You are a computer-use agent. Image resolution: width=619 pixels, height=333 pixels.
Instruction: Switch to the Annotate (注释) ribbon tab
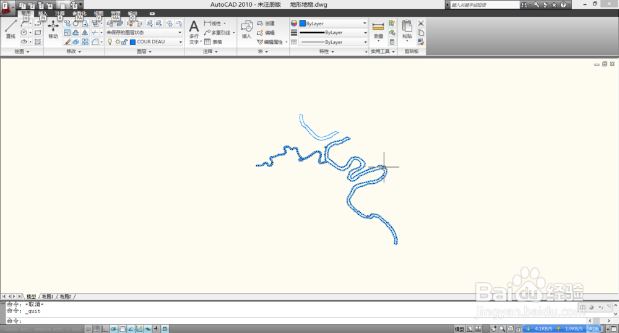pyautogui.click(x=59, y=14)
